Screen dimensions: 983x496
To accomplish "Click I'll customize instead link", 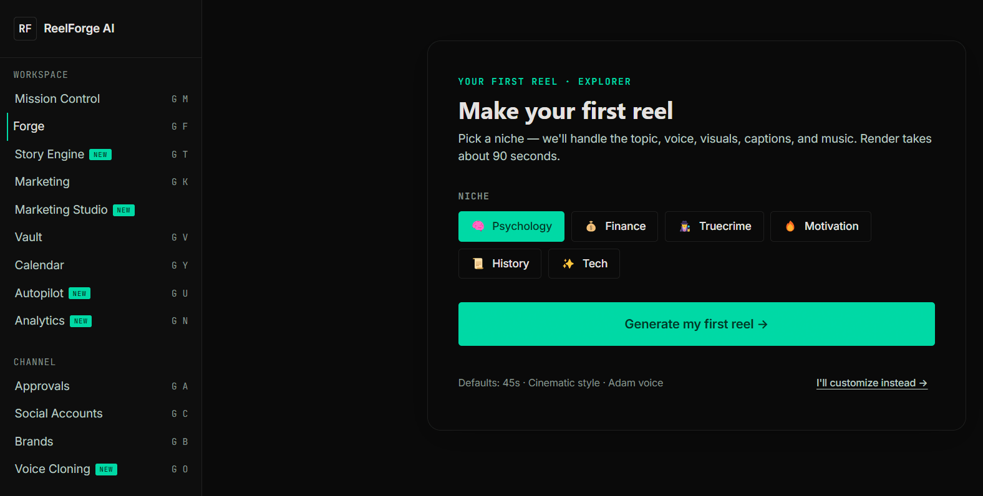I will coord(872,383).
